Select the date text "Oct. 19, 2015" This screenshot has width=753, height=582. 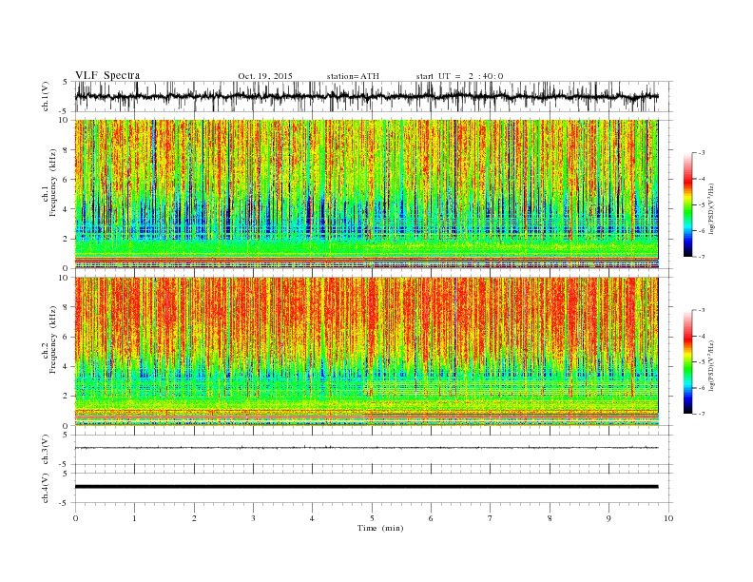[x=265, y=76]
